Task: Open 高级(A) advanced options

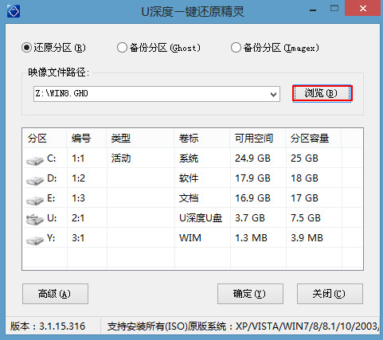Action: pos(55,294)
